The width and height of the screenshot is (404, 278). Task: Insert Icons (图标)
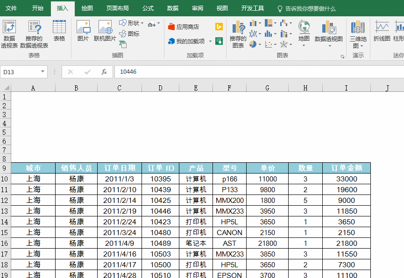[129, 34]
